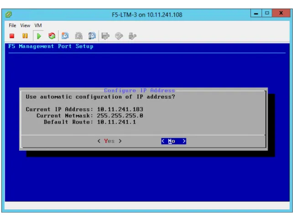293x215 pixels.
Task: Click the revert to snapshot icon
Action: [78, 36]
